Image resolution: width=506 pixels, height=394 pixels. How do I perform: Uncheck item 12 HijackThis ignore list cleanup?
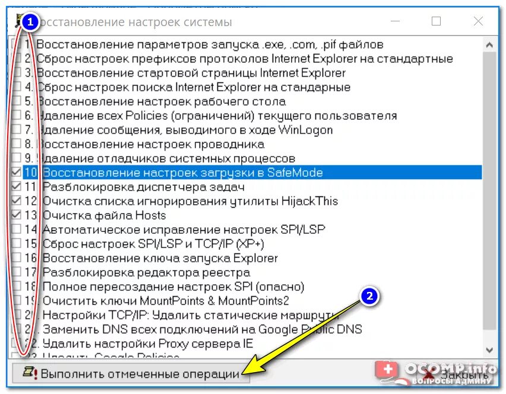[16, 201]
